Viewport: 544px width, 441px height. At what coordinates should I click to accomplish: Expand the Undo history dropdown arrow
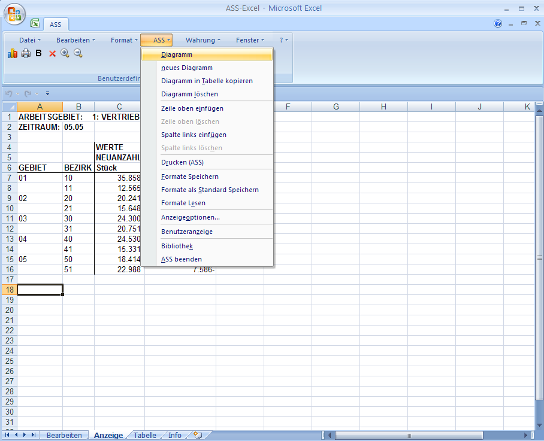(x=18, y=93)
